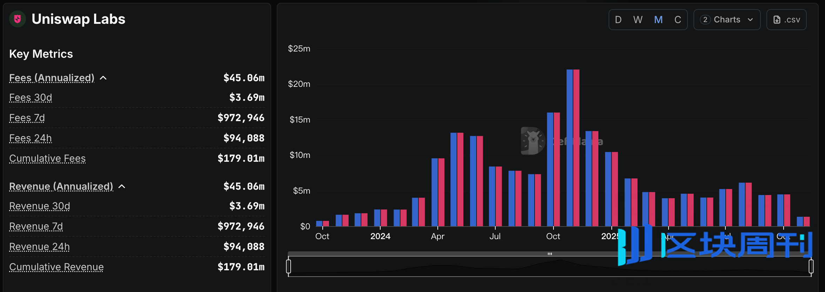Click the Fees 24h metric label
Image resolution: width=825 pixels, height=292 pixels.
click(31, 138)
